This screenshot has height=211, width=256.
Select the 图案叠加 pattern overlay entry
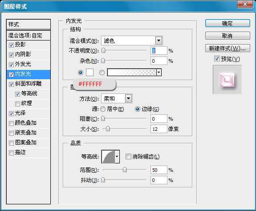pyautogui.click(x=26, y=142)
